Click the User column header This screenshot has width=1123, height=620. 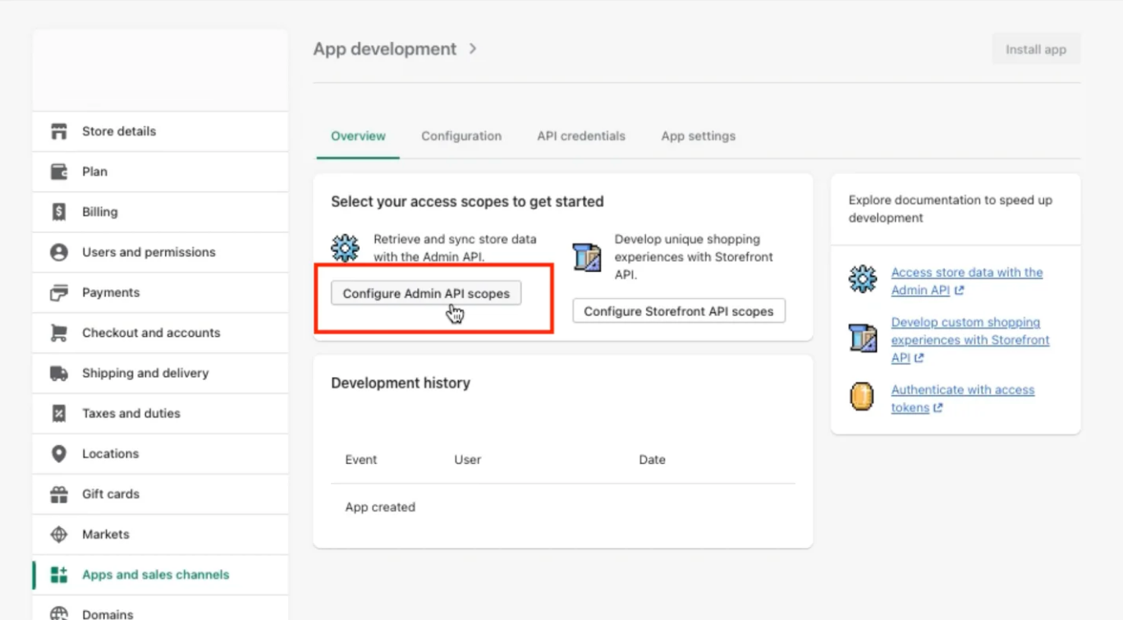[468, 460]
